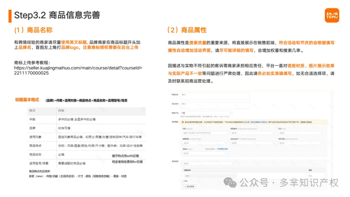Viewport: 350px width, 197px height.
Task: Click the '标题基本格式' orange heading
Action: [x=27, y=100]
